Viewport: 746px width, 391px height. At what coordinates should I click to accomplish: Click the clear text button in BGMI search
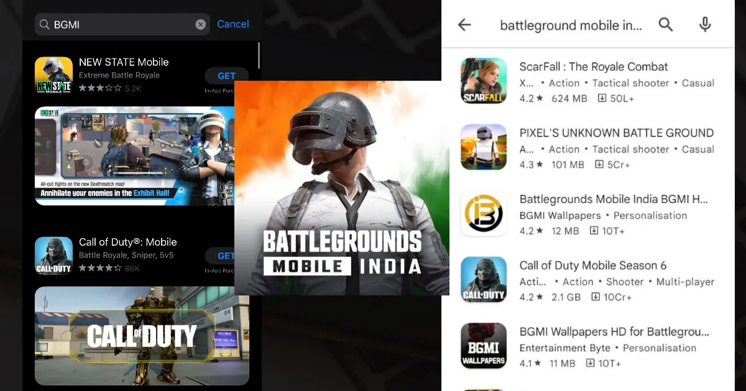click(x=200, y=24)
